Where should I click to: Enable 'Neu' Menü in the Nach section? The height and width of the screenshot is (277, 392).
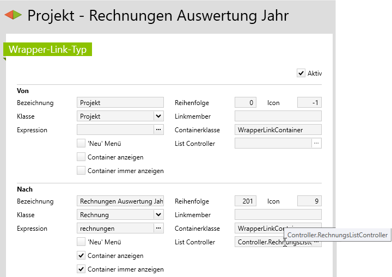(81, 242)
